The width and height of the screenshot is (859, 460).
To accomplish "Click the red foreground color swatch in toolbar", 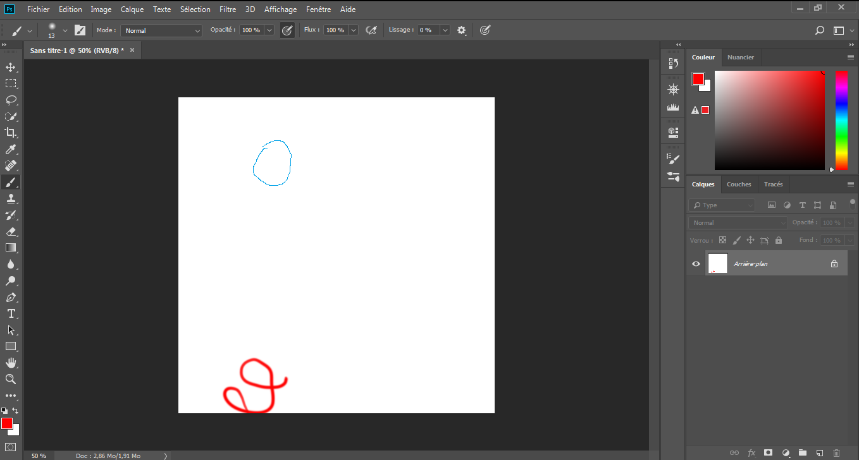I will [6, 423].
